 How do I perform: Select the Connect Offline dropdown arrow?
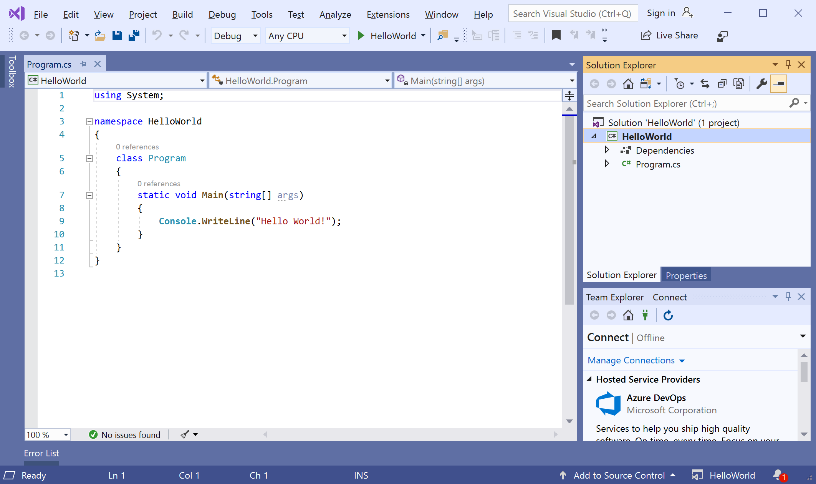click(x=803, y=337)
